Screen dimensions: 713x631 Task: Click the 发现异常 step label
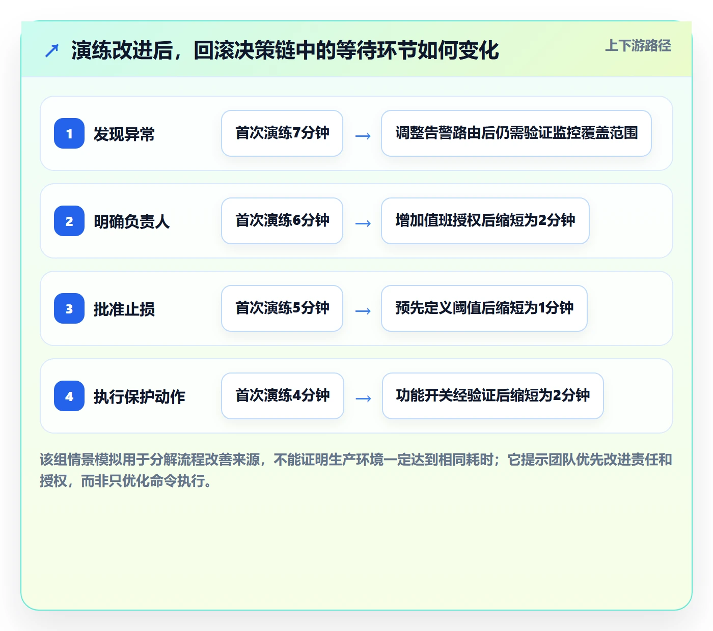pos(124,134)
